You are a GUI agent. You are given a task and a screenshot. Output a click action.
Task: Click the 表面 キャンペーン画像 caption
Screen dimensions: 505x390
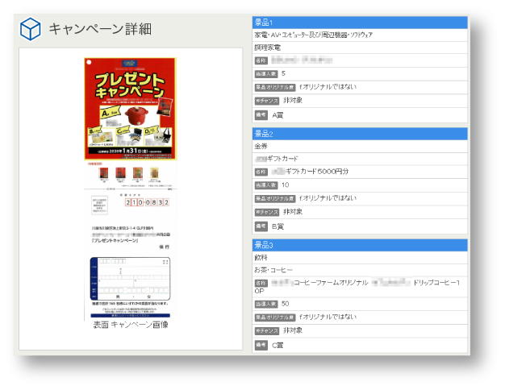click(130, 325)
